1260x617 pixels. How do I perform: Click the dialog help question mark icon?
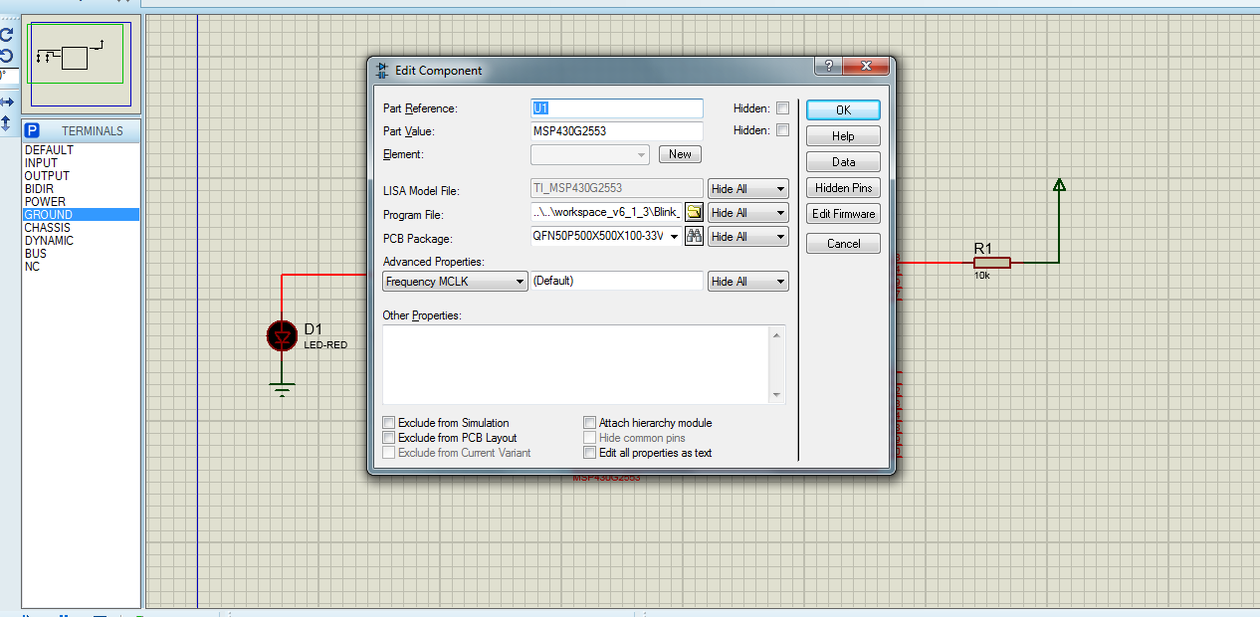point(828,66)
